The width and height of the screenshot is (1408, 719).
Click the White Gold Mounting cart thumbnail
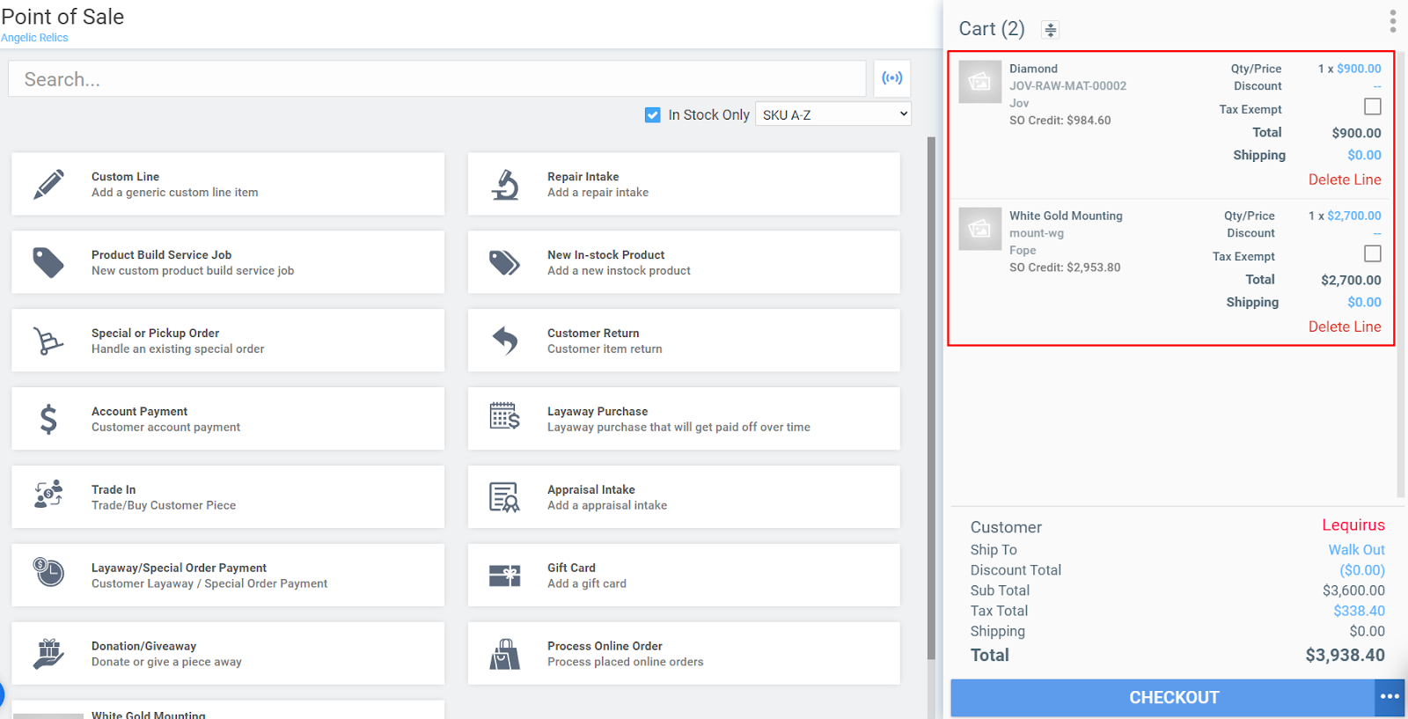pyautogui.click(x=979, y=229)
